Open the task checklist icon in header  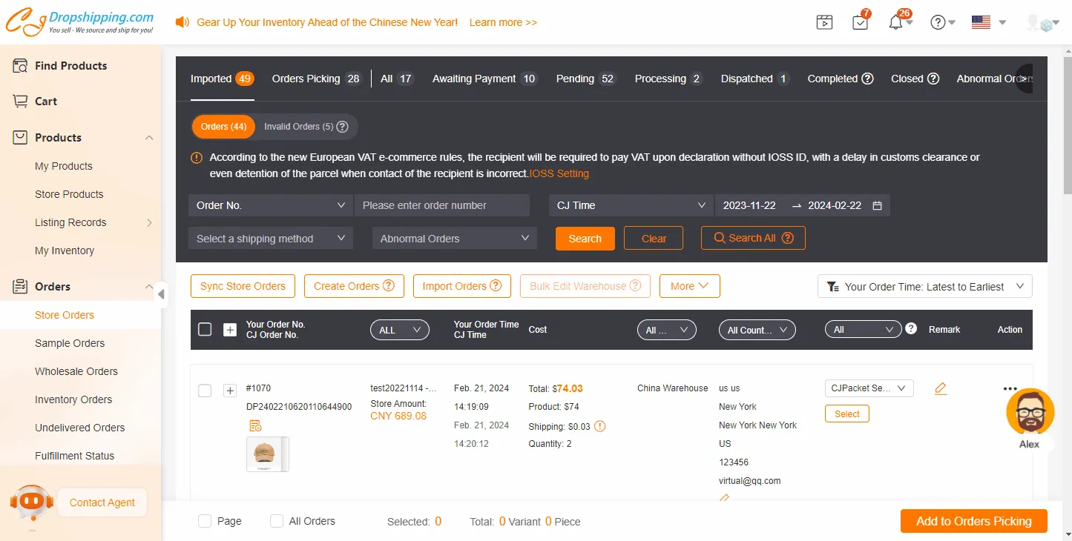(860, 23)
